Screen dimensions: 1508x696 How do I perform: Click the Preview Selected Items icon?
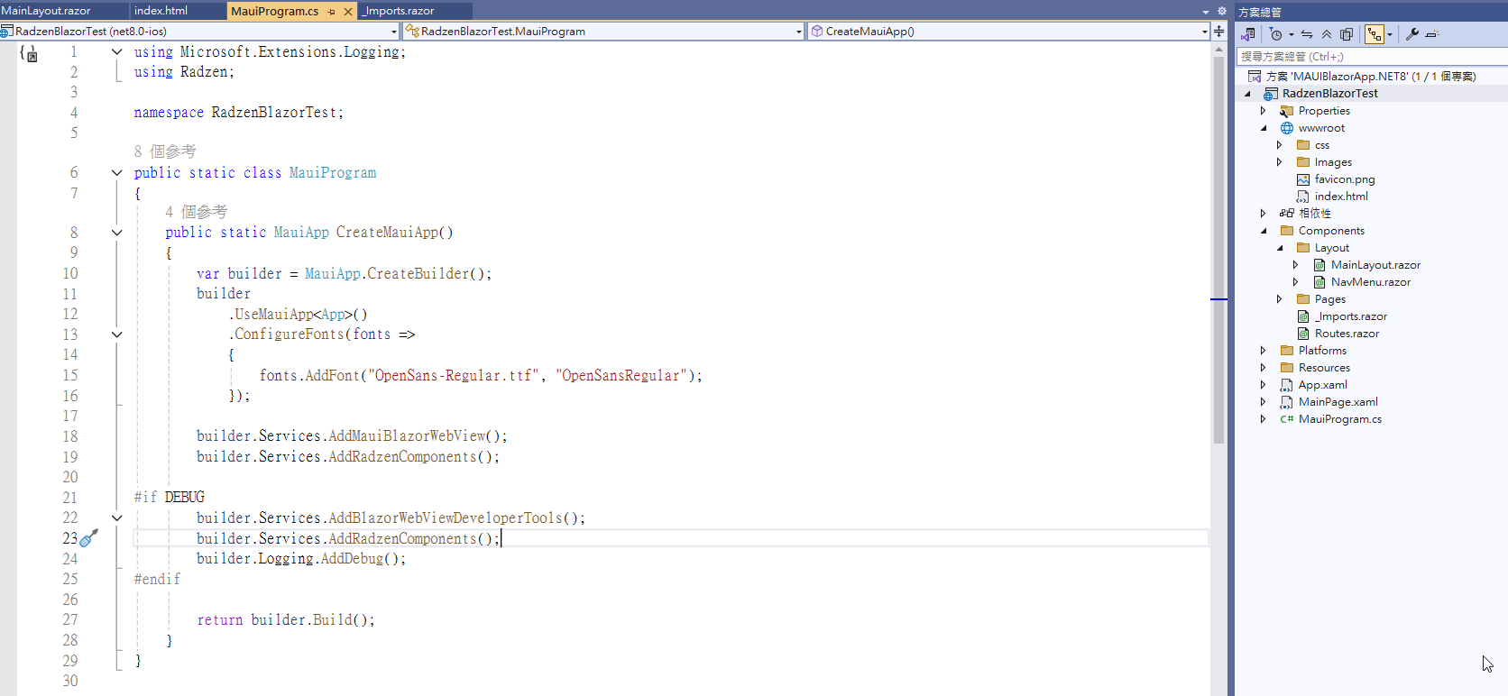[x=1432, y=34]
